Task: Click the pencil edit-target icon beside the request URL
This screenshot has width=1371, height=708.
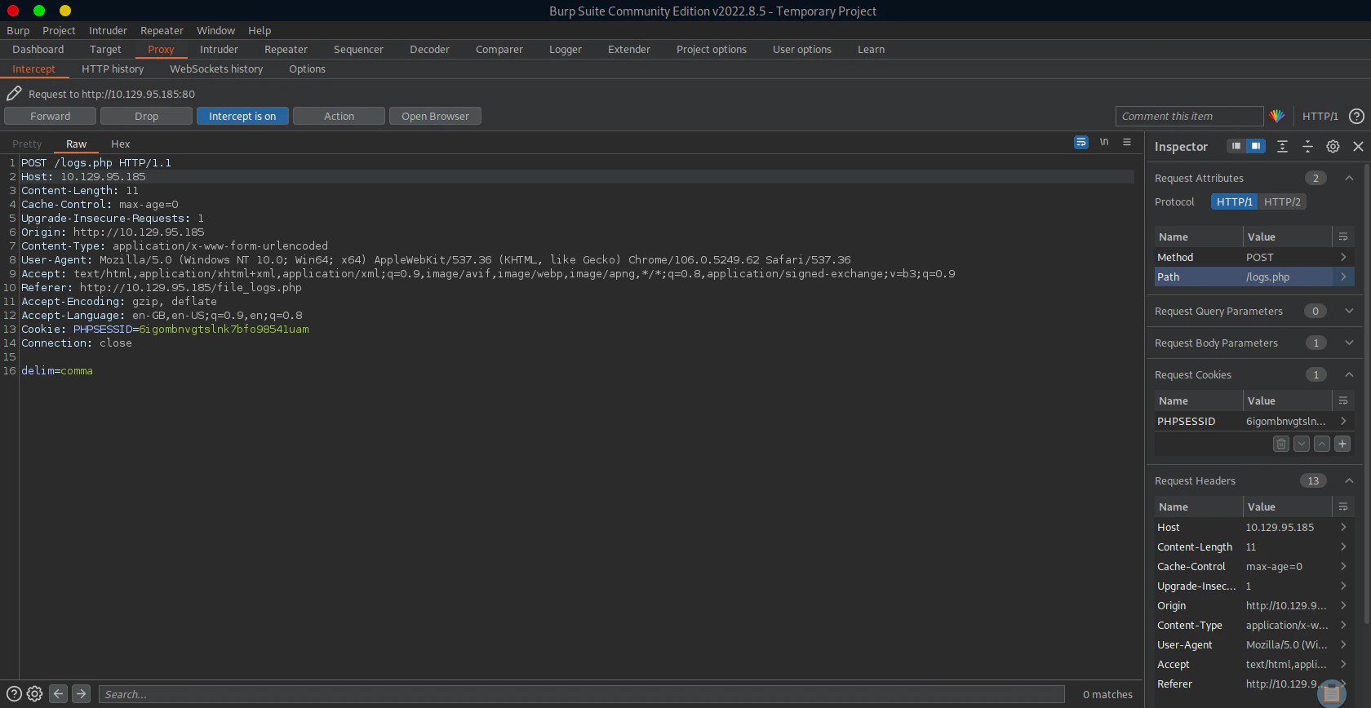Action: tap(14, 93)
